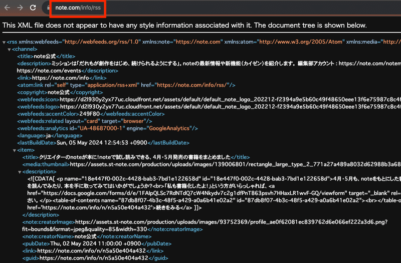The image size is (401, 263).
Task: Select the GoogleAnalytics engine attribute
Action: pyautogui.click(x=169, y=128)
